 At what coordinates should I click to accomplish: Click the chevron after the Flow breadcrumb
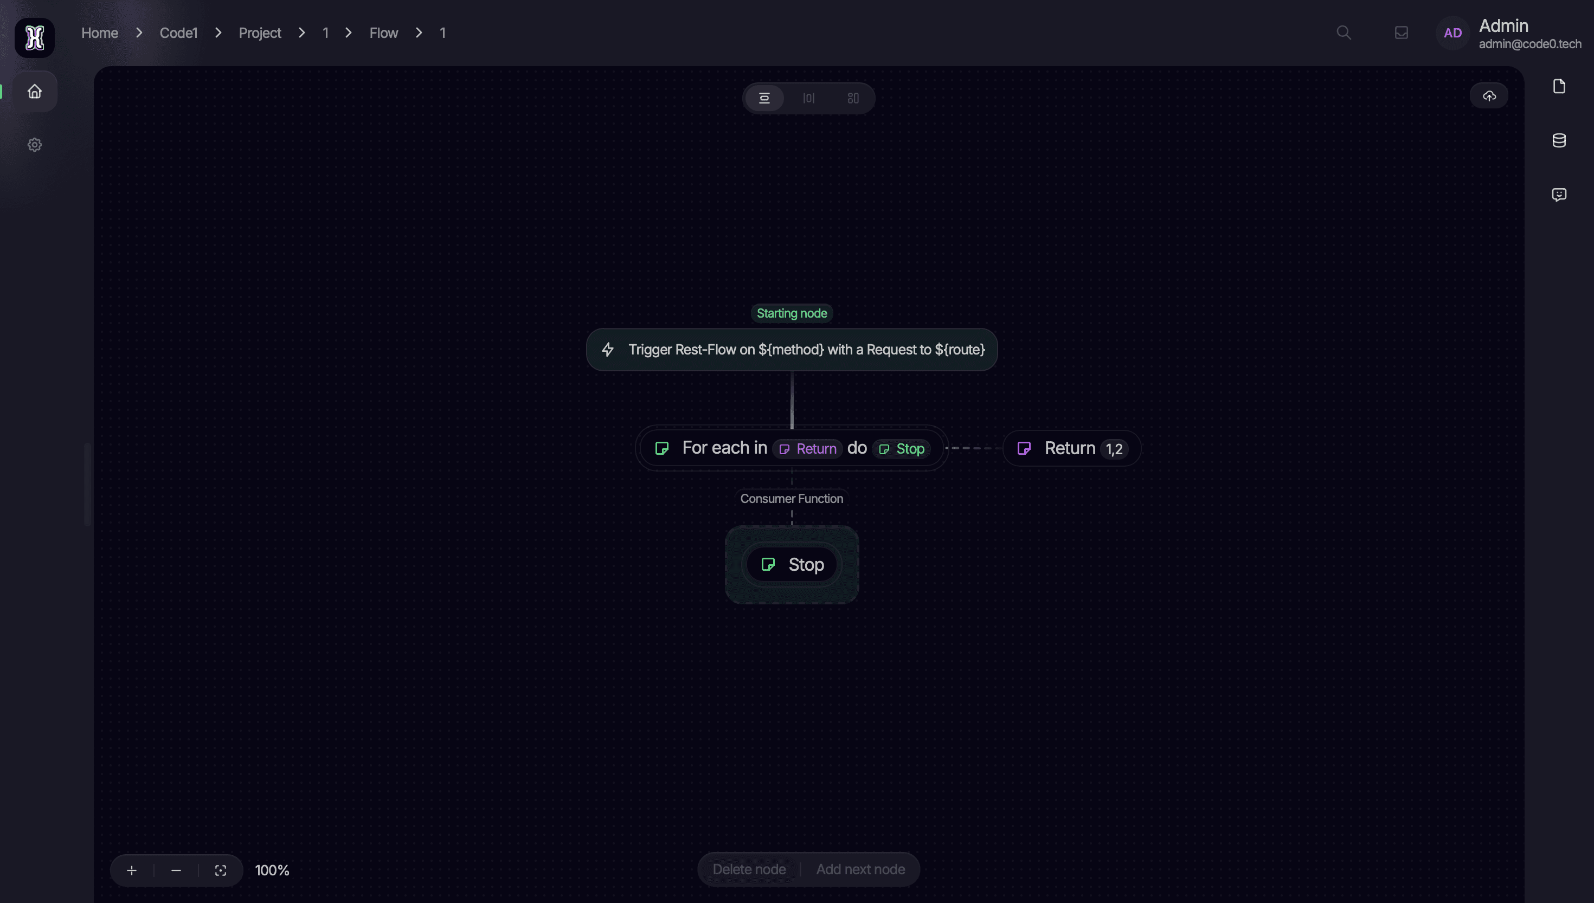point(419,33)
